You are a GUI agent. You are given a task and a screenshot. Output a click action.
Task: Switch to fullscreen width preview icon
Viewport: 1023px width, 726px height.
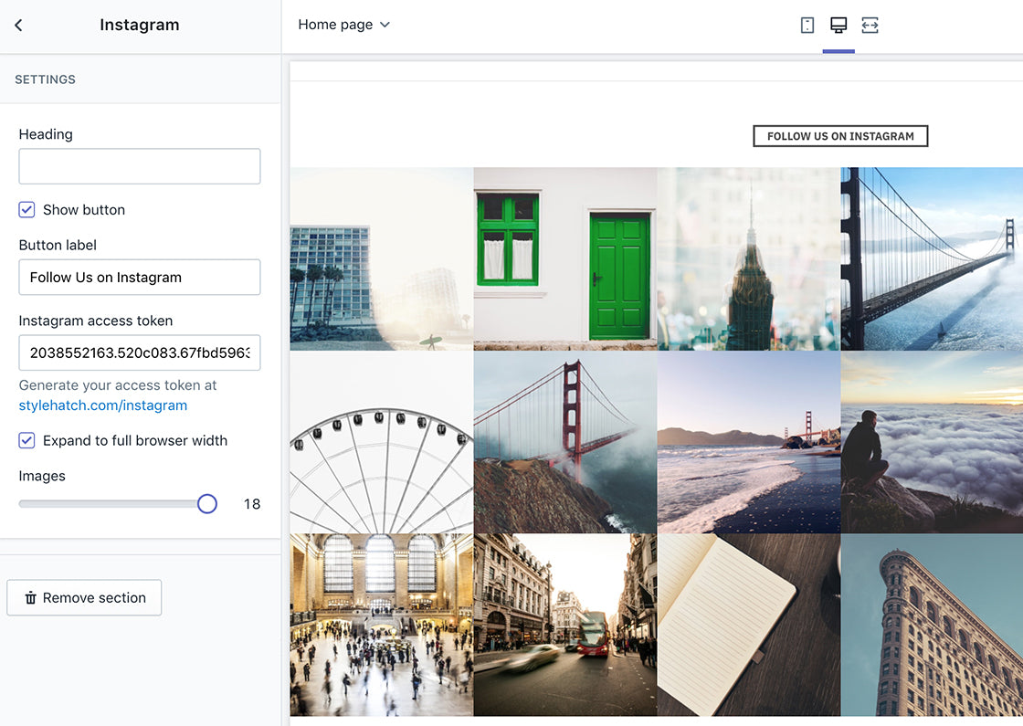coord(870,26)
